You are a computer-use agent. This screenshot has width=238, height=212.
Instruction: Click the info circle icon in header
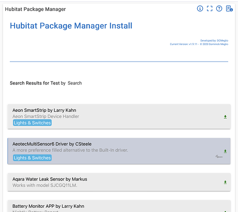pyautogui.click(x=200, y=8)
